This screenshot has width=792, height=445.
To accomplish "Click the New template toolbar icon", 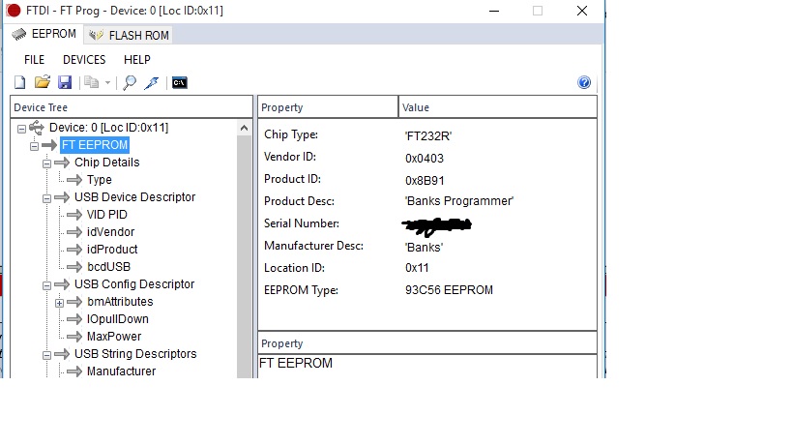I will pyautogui.click(x=19, y=82).
